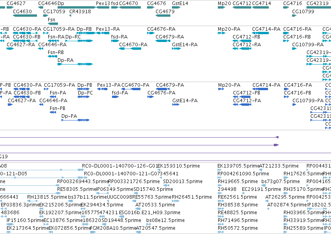
Task: Click protein Dp-PC label
Action: [x=85, y=93]
